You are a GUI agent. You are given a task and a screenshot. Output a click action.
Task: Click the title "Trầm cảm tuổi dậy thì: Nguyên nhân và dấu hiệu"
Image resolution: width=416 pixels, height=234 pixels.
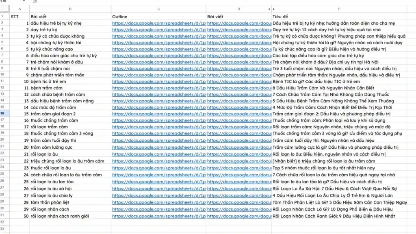(x=323, y=140)
